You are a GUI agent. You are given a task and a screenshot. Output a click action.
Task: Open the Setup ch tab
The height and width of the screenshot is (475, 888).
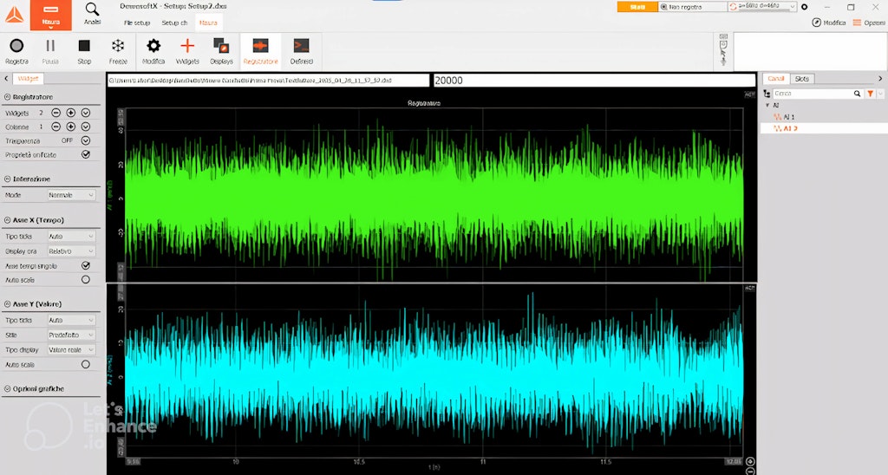(x=174, y=23)
